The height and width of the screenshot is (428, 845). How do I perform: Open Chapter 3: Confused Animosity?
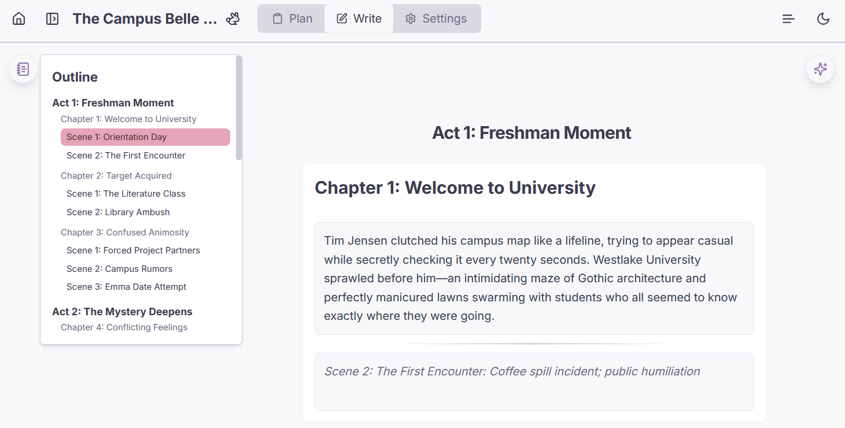click(x=125, y=232)
